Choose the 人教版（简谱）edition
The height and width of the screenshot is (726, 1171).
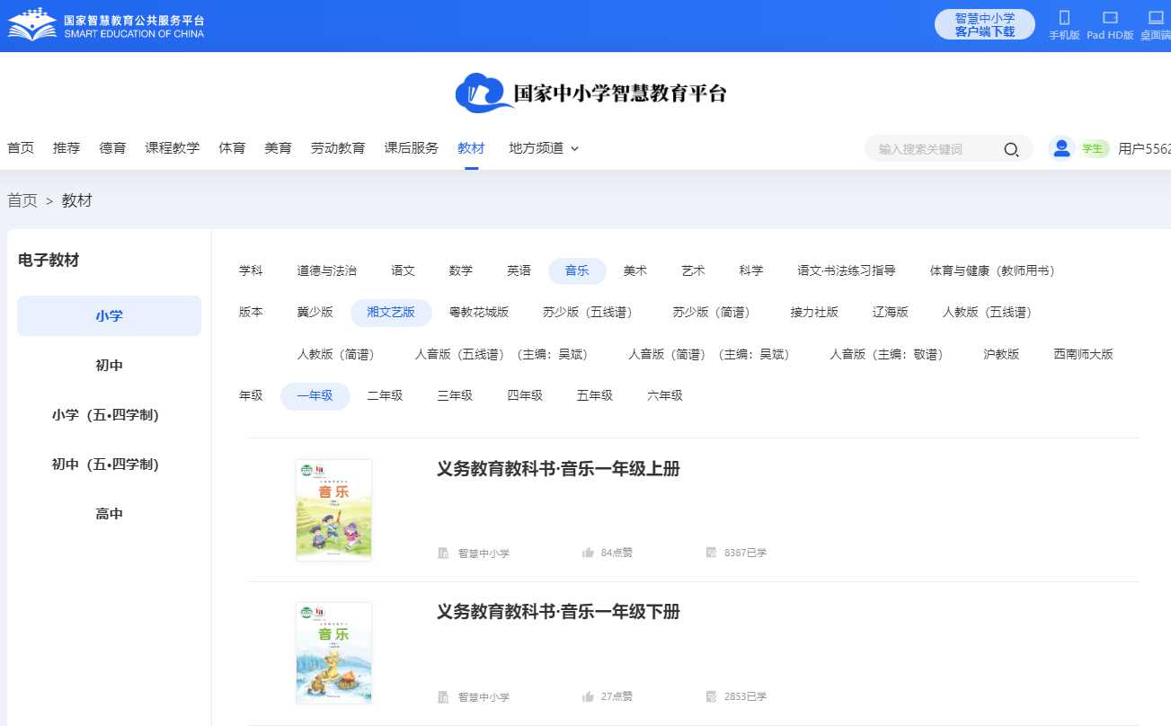tap(338, 354)
